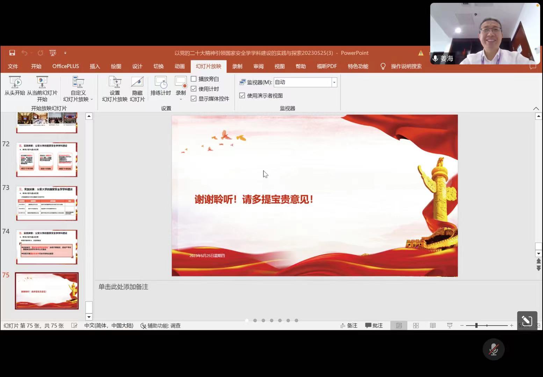Collapse the ribbon with the chevron
Viewport: 543px width, 377px height.
click(x=536, y=109)
